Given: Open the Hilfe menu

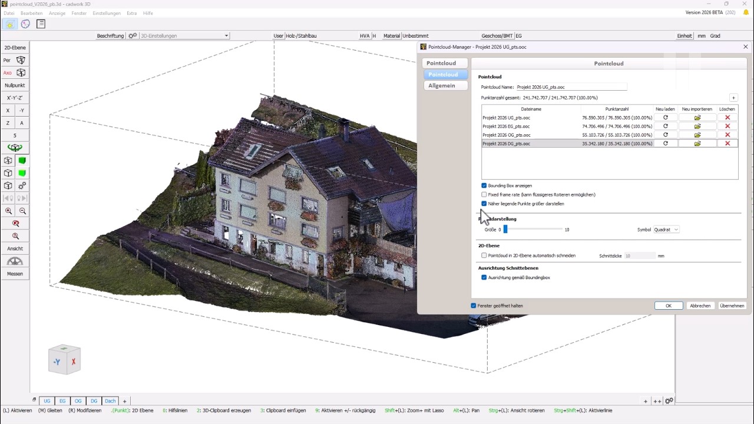Looking at the screenshot, I should point(148,13).
